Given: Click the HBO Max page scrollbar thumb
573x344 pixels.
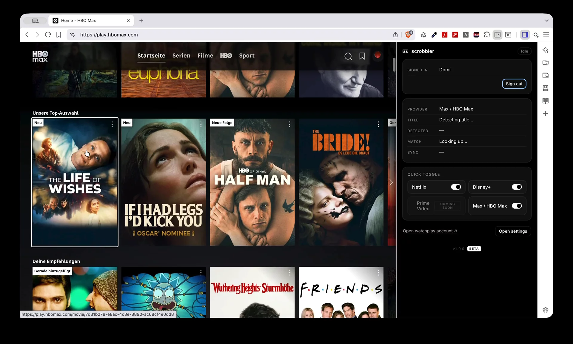Looking at the screenshot, I should pyautogui.click(x=394, y=64).
